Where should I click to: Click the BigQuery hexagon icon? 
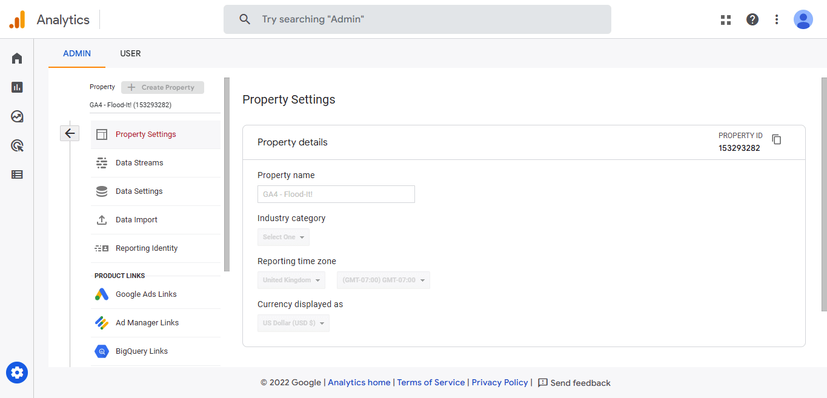pyautogui.click(x=102, y=351)
